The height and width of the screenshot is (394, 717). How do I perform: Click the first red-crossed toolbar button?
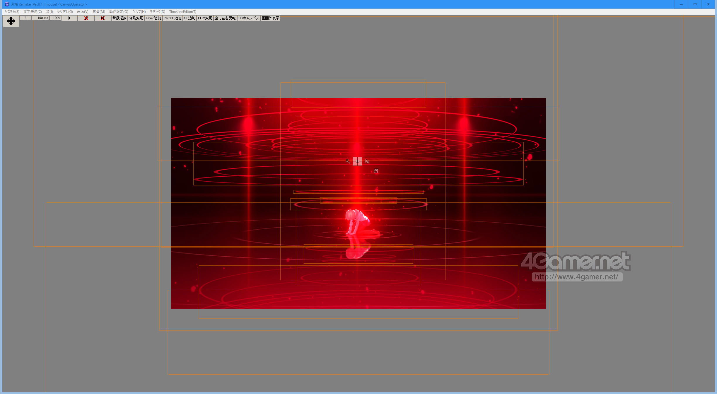(86, 18)
